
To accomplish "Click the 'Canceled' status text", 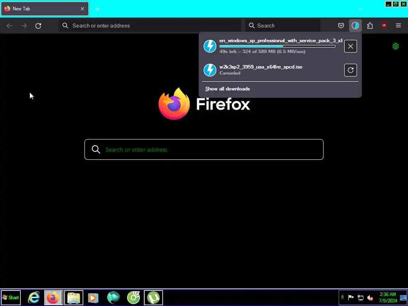I will [230, 73].
